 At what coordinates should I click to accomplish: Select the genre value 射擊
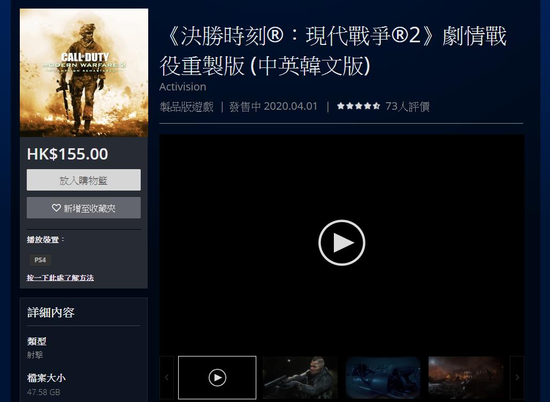point(35,355)
